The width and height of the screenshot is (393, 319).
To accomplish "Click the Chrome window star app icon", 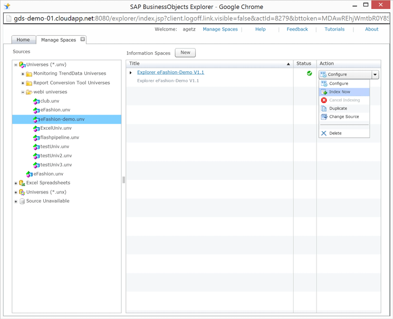I will (x=7, y=6).
